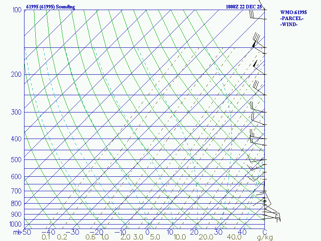Click the 800 pressure level label
The height and width of the screenshot is (241, 321).
pyautogui.click(x=16, y=204)
